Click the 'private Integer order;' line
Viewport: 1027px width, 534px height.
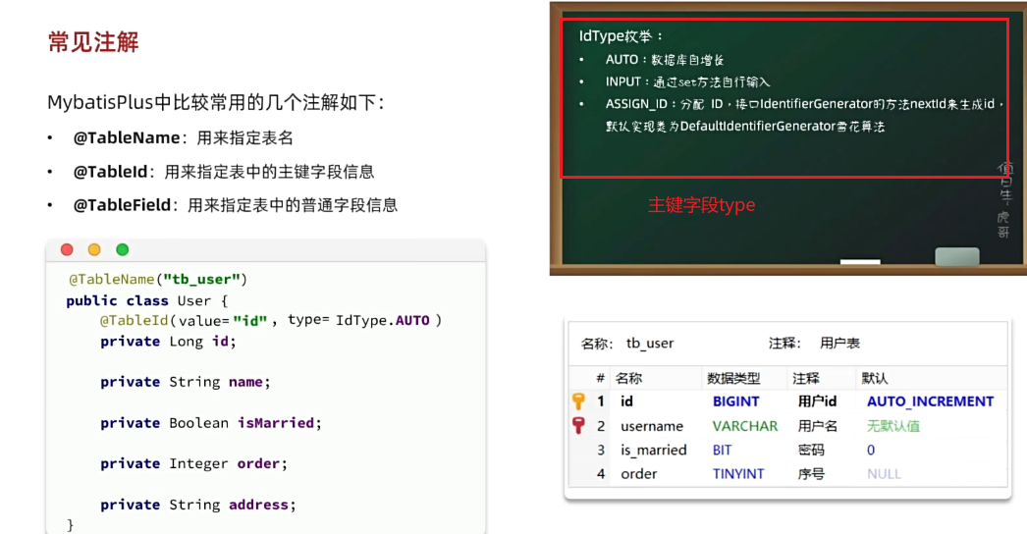tap(193, 464)
